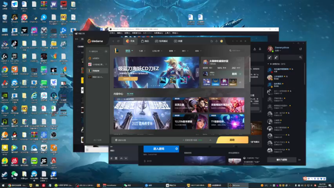Move item up with the up arrow
Screen dimensions: 334x188
click(x=121, y=158)
